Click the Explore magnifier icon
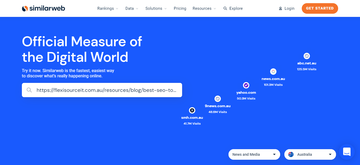Image resolution: width=360 pixels, height=165 pixels. pos(225,8)
